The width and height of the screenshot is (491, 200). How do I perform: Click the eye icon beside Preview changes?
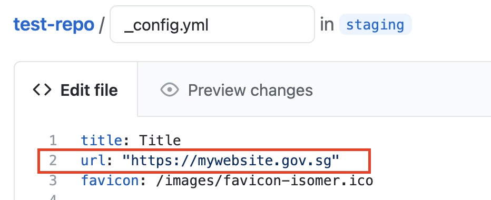[x=170, y=90]
